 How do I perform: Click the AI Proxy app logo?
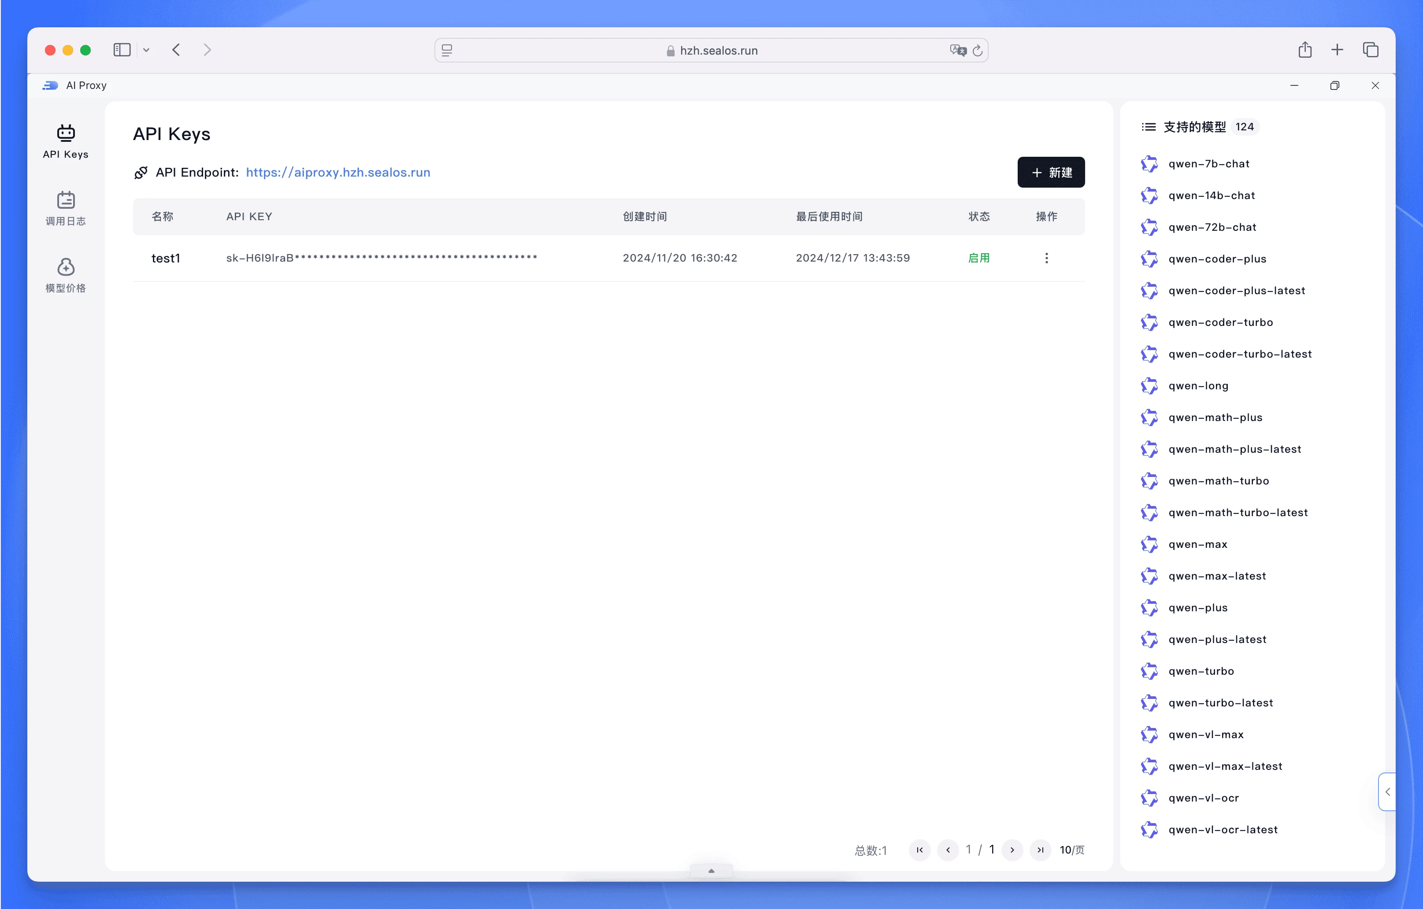coord(50,85)
